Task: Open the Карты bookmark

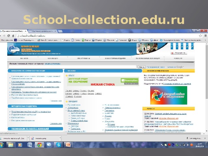Action: coord(86,40)
